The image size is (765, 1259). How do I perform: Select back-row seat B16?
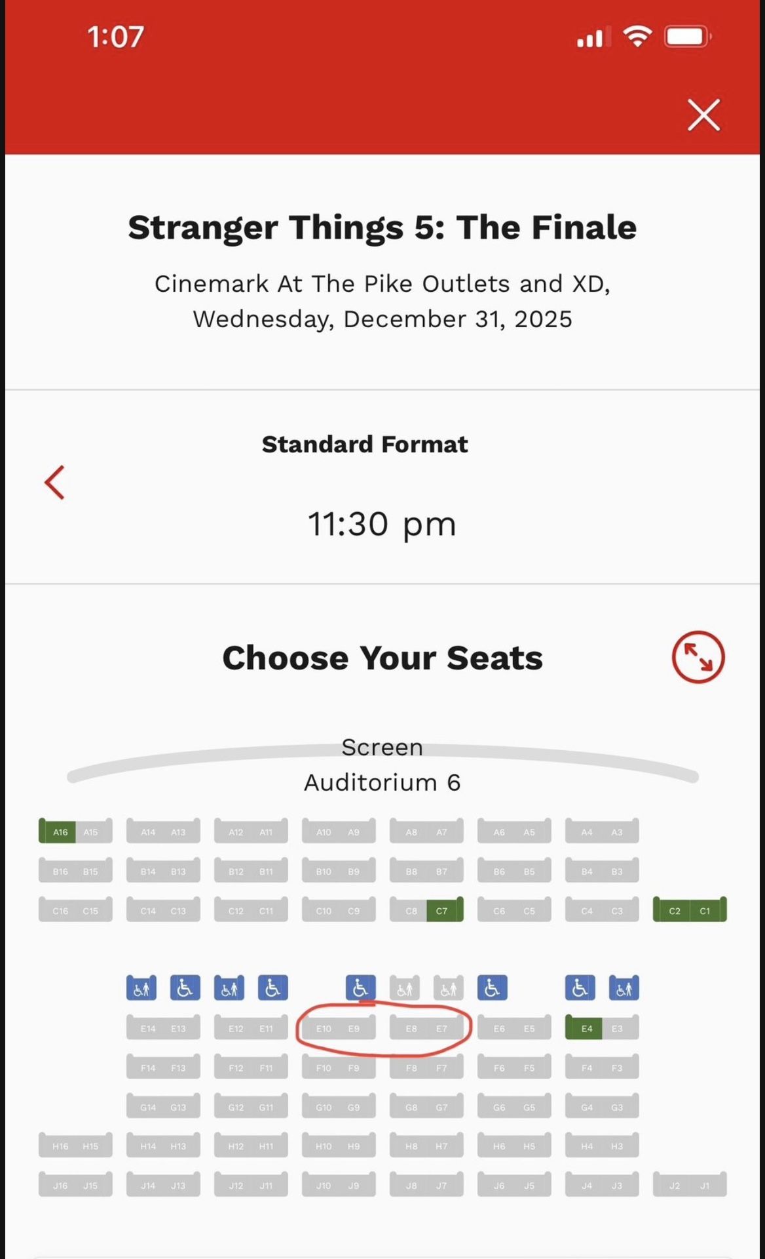60,871
